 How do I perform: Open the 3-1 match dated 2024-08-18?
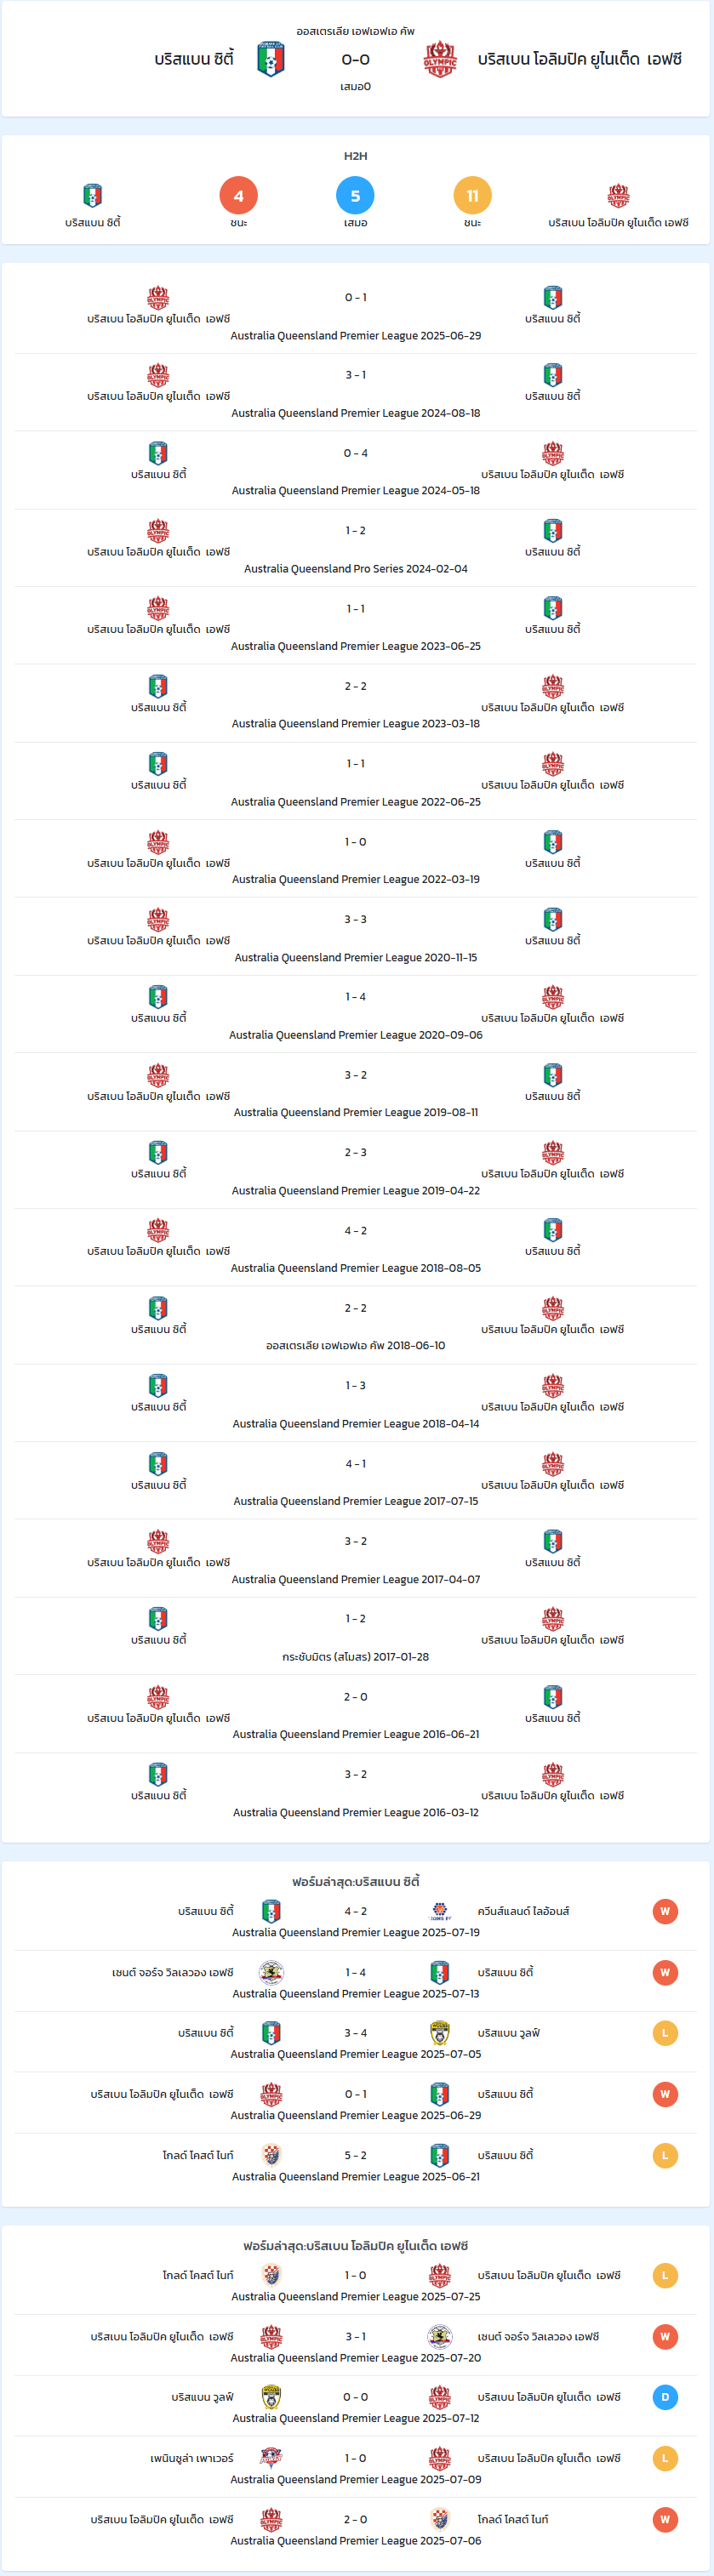pos(355,393)
